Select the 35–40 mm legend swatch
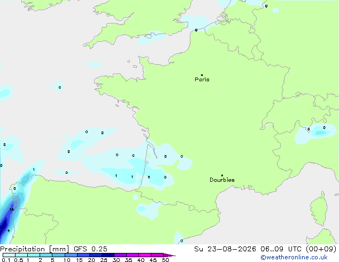The width and height of the screenshot is (339, 262). click(132, 255)
